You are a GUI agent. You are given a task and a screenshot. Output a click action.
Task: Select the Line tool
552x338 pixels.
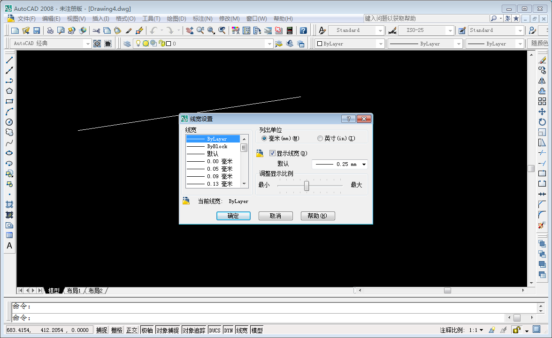[9, 60]
